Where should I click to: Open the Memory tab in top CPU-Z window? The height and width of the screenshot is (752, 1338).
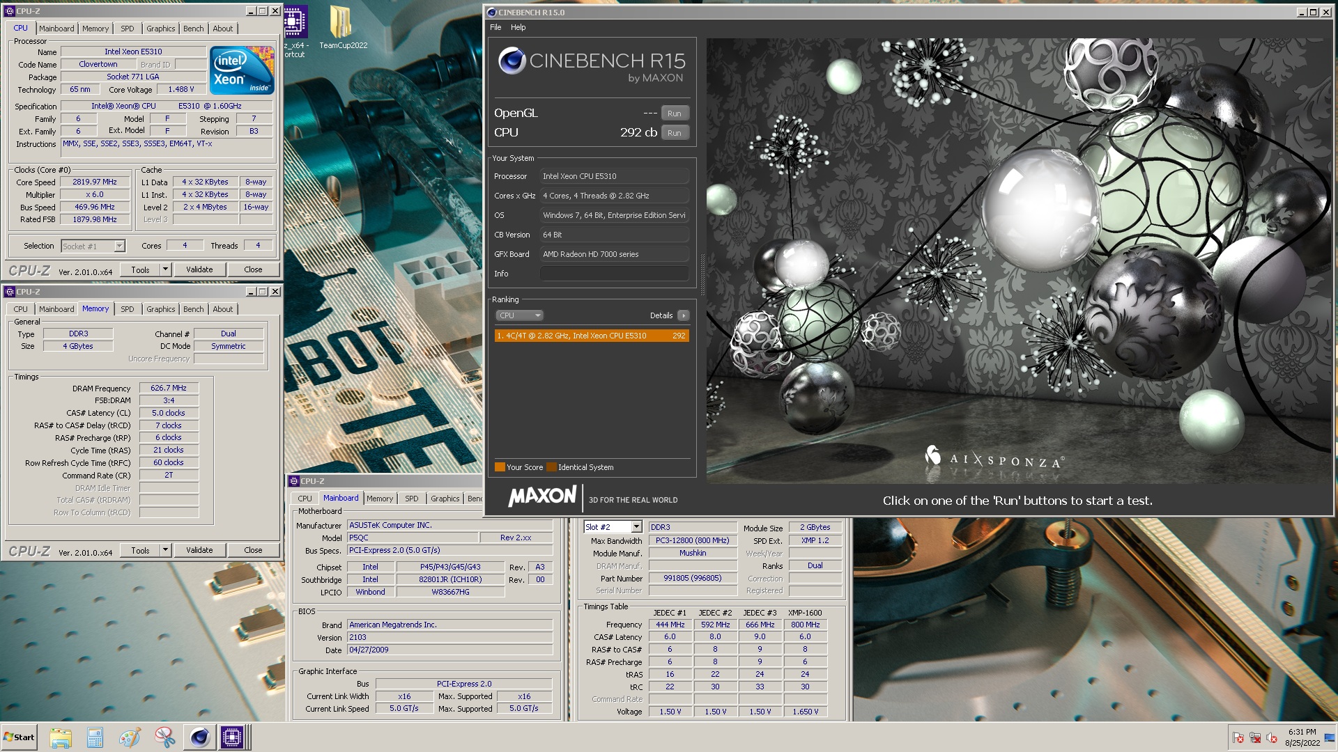95,29
